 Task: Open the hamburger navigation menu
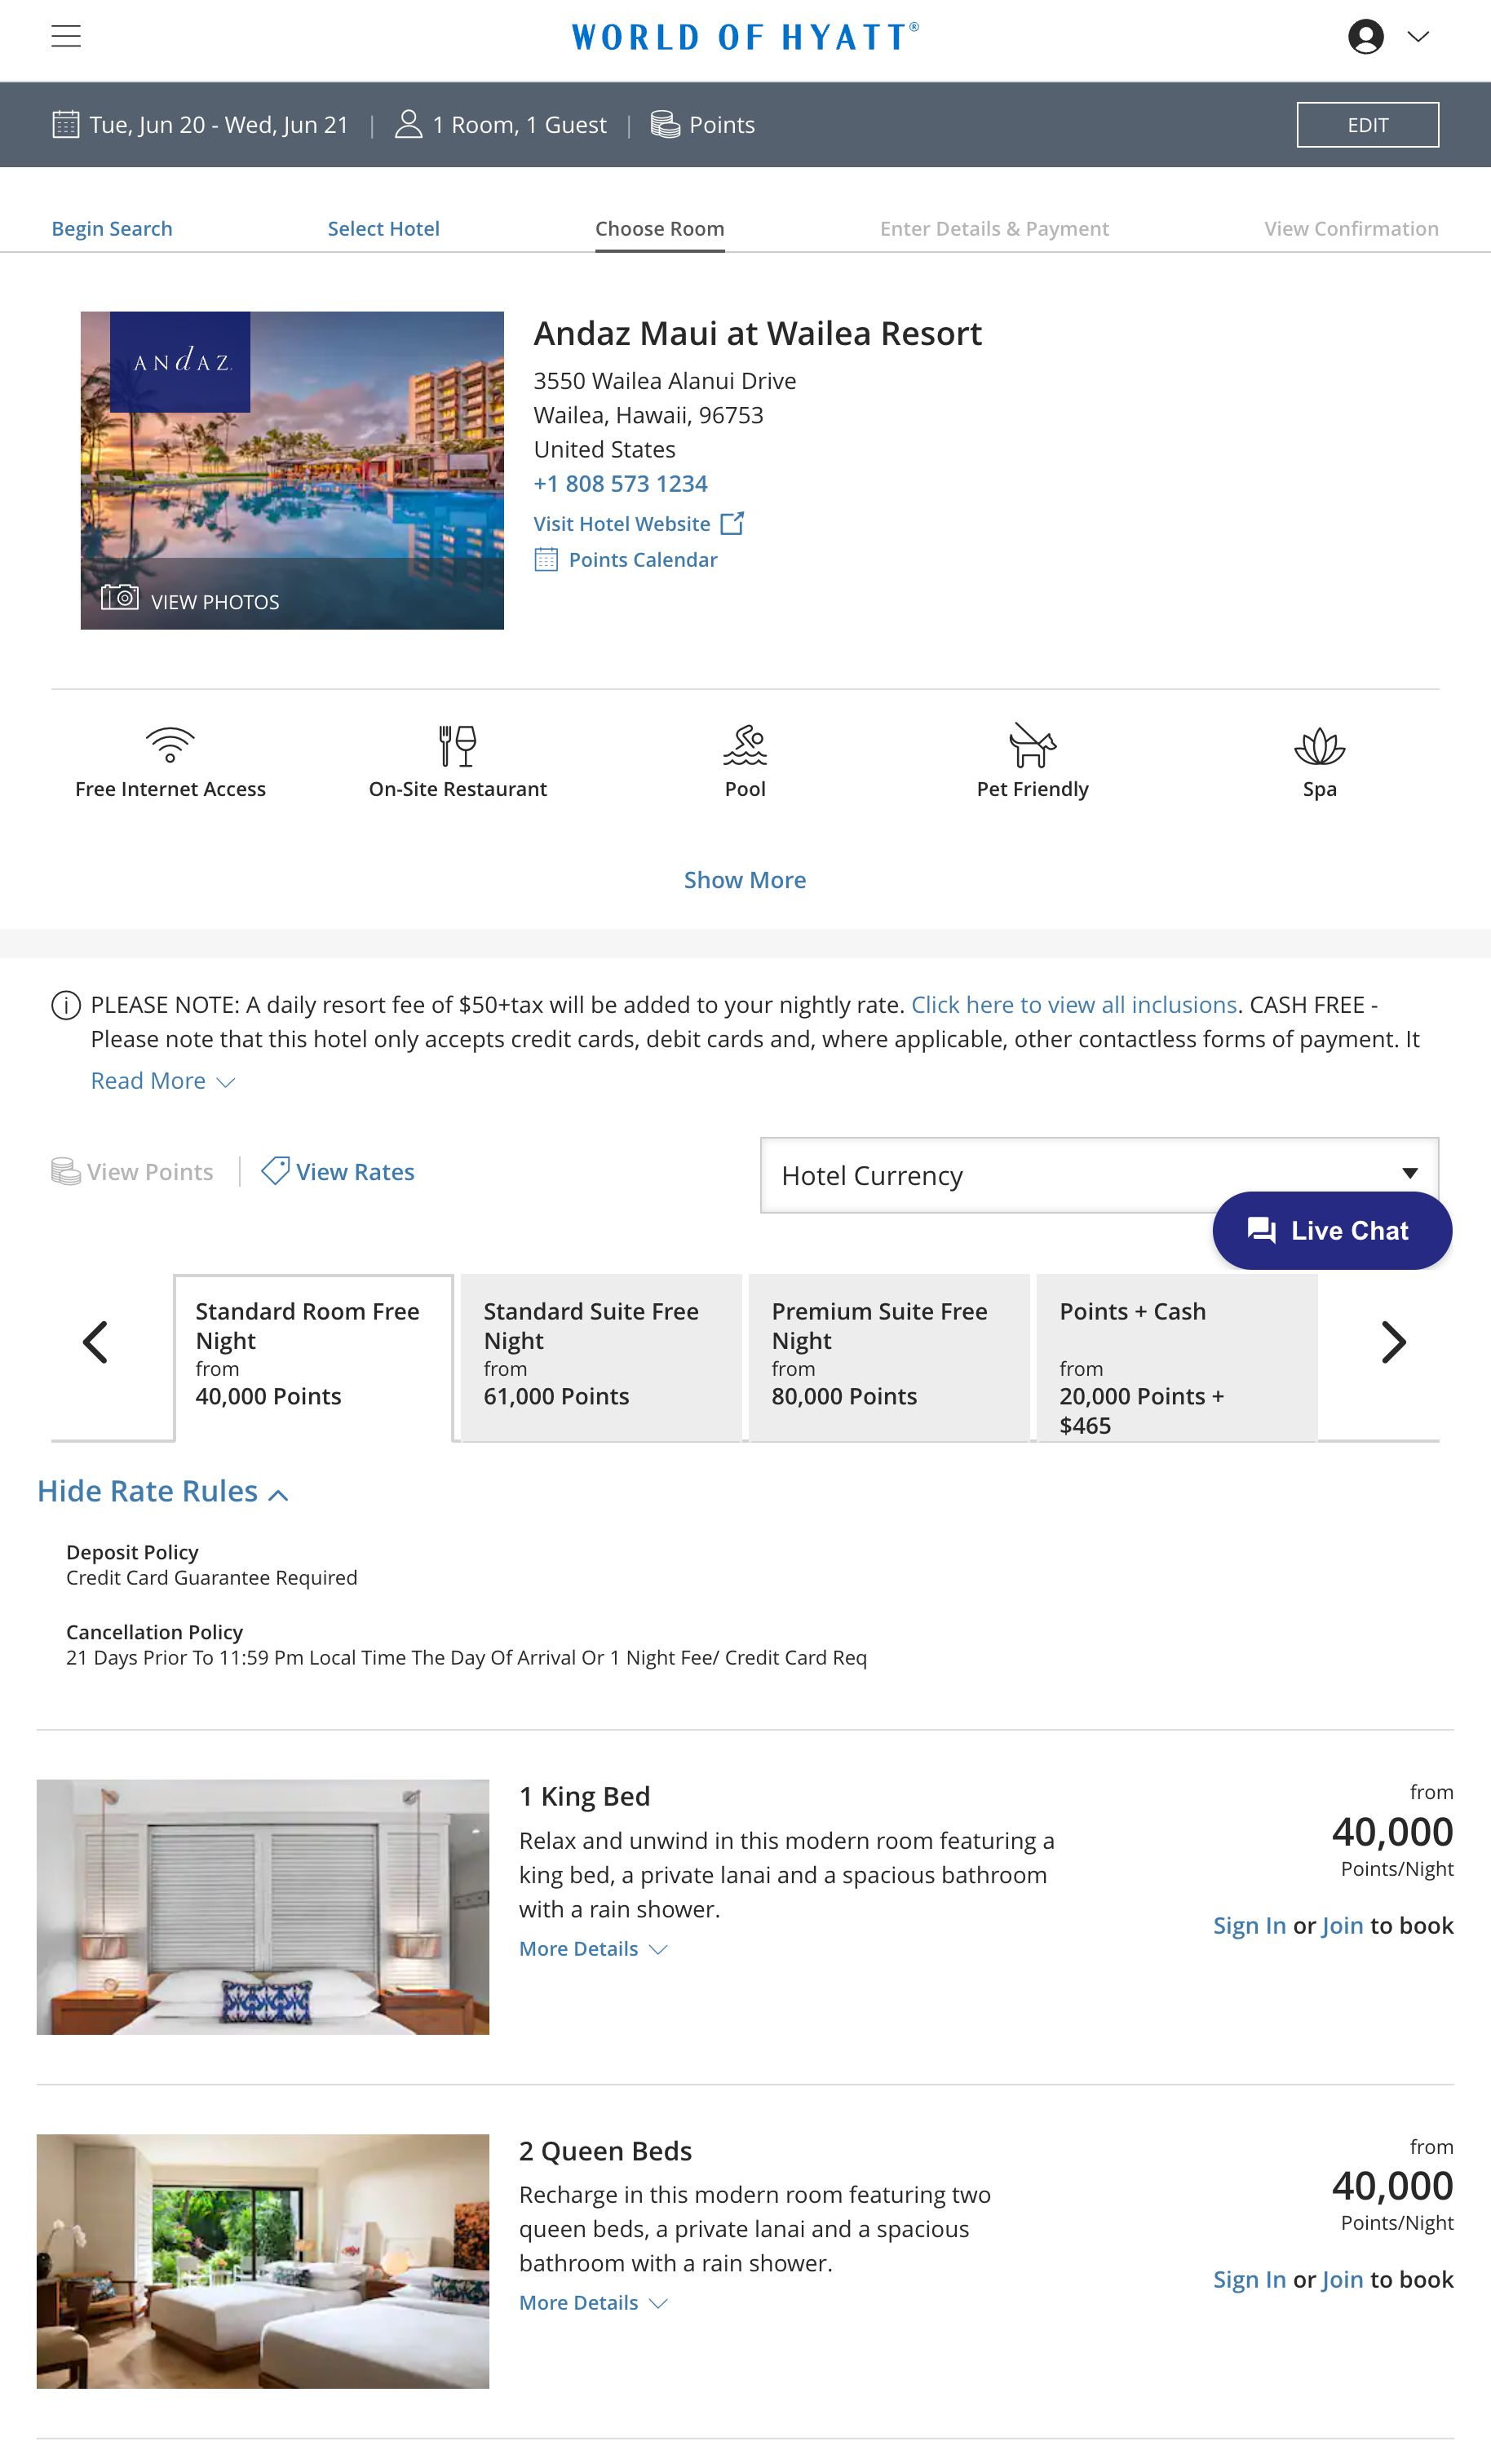coord(66,37)
